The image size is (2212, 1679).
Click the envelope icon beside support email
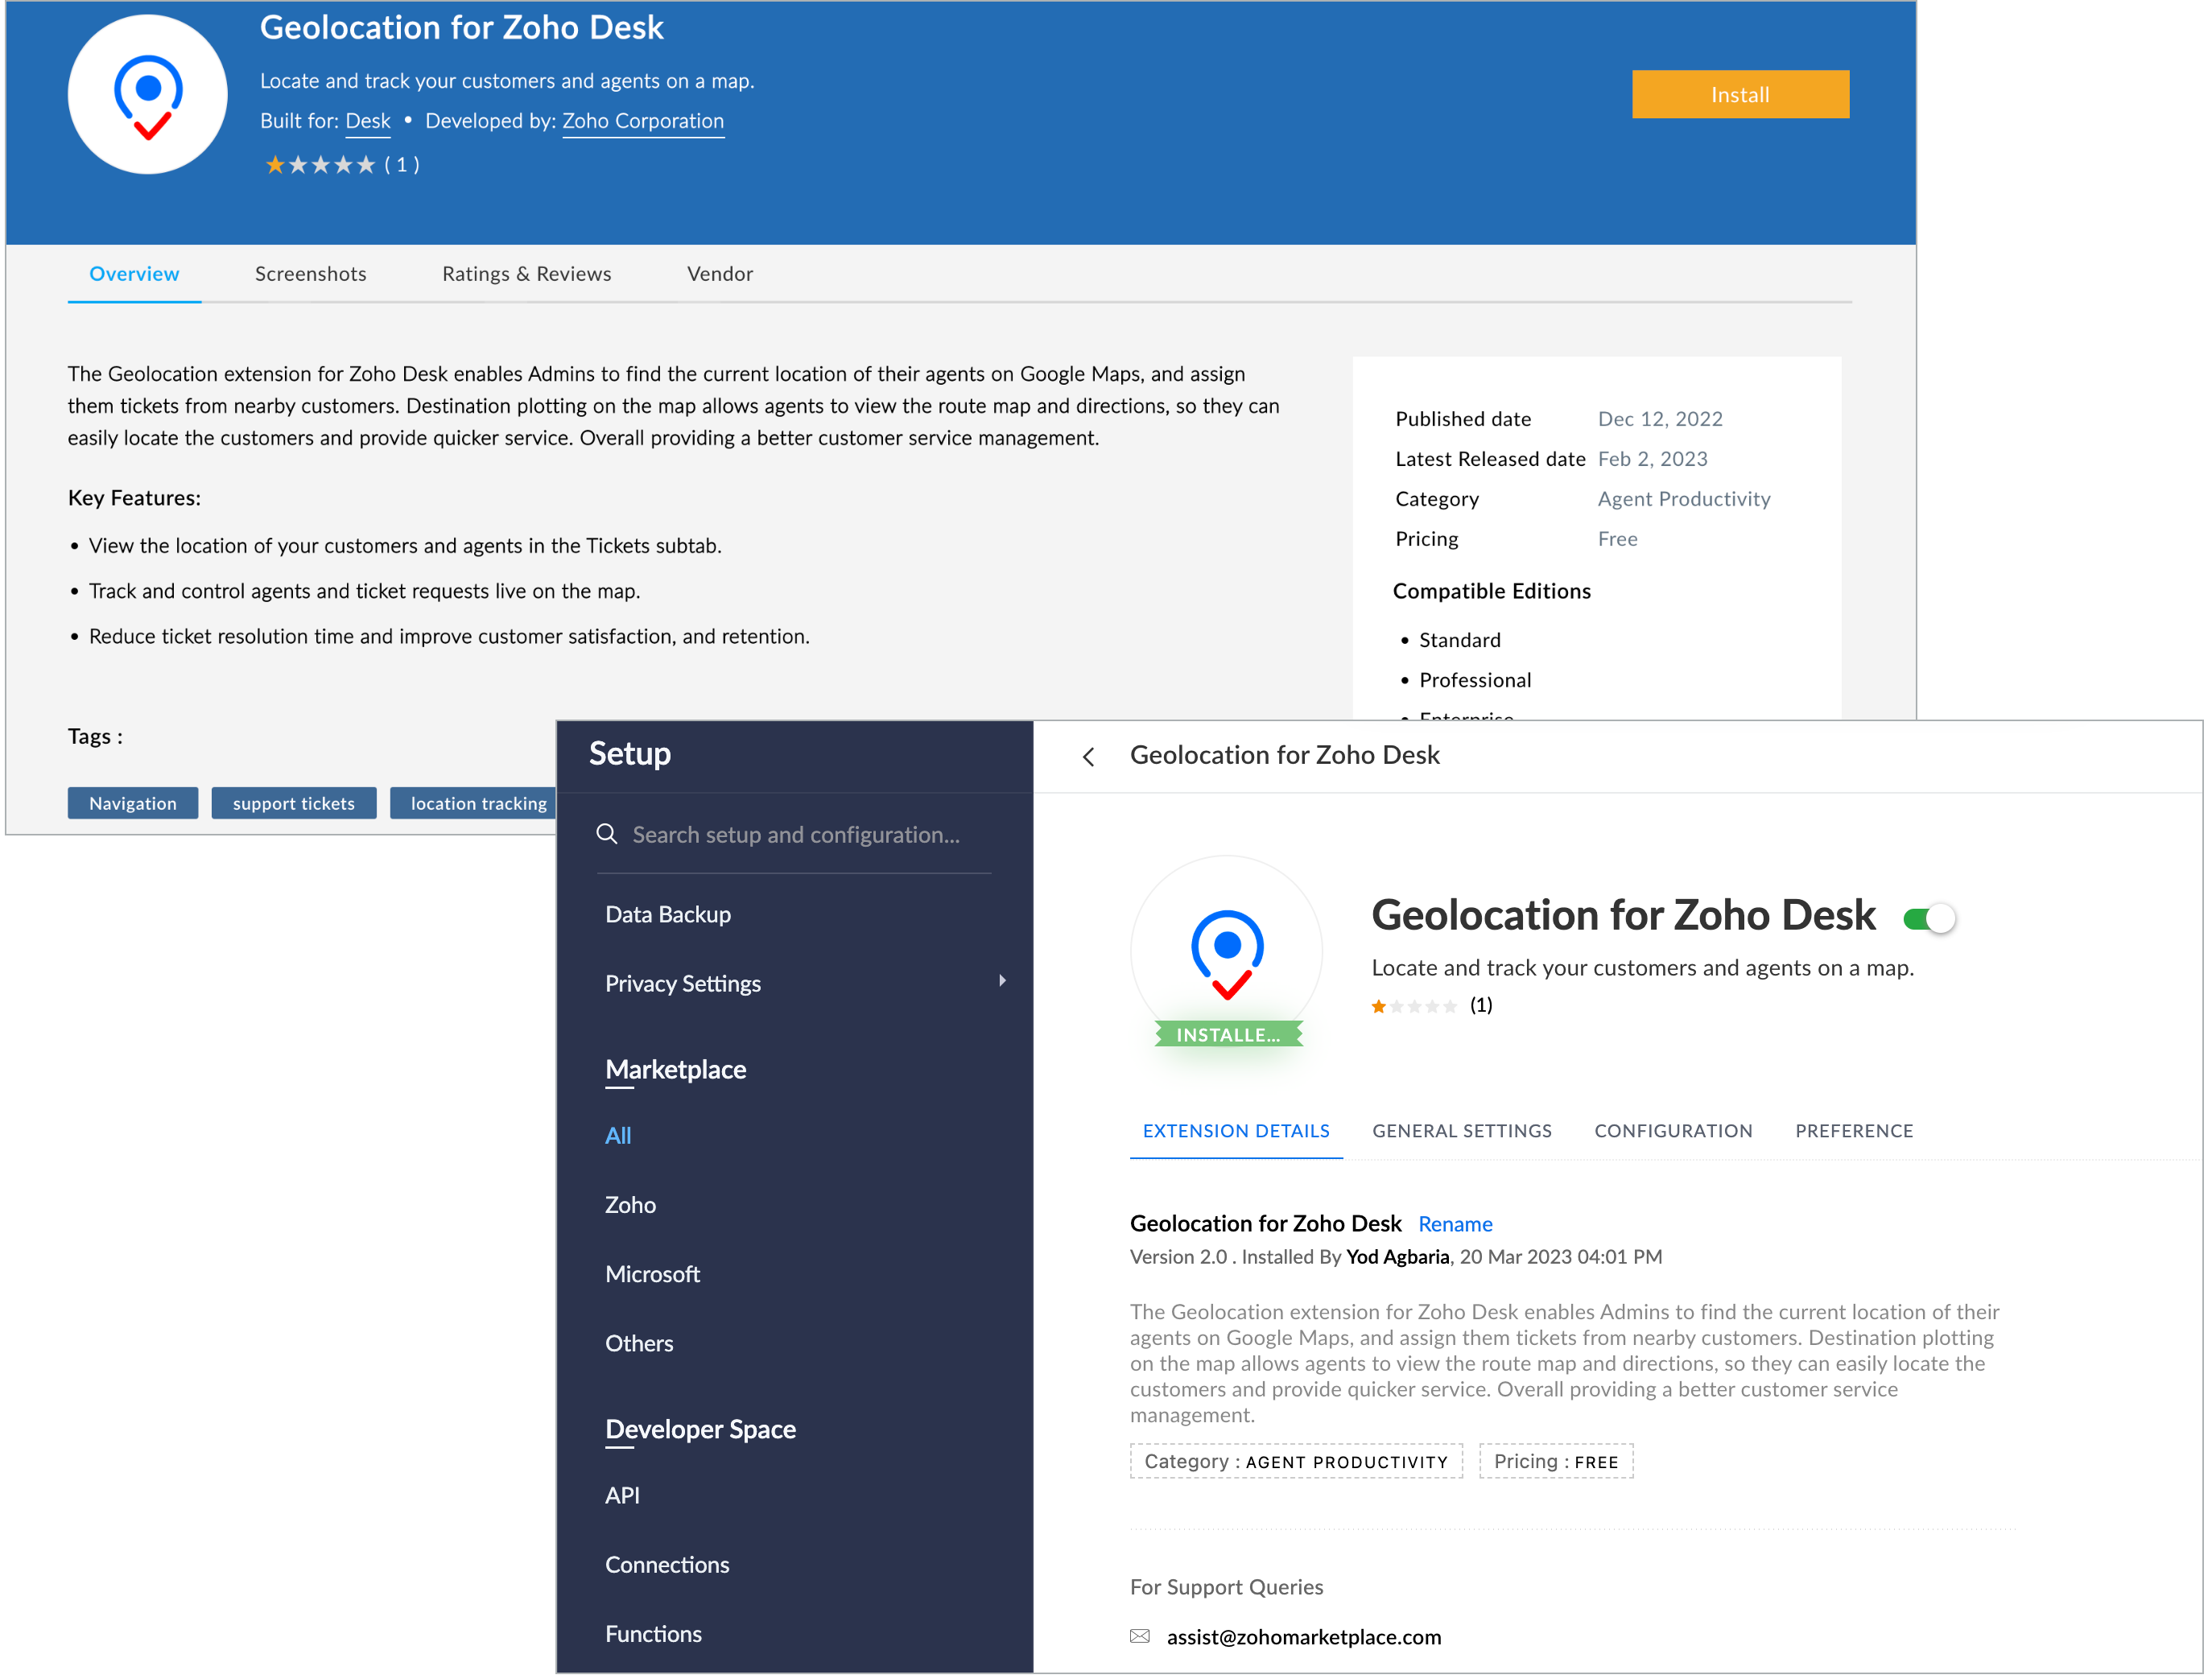[1139, 1636]
